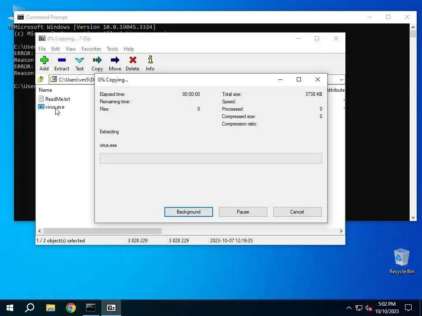Click the Name column header
The image size is (422, 316).
[45, 90]
